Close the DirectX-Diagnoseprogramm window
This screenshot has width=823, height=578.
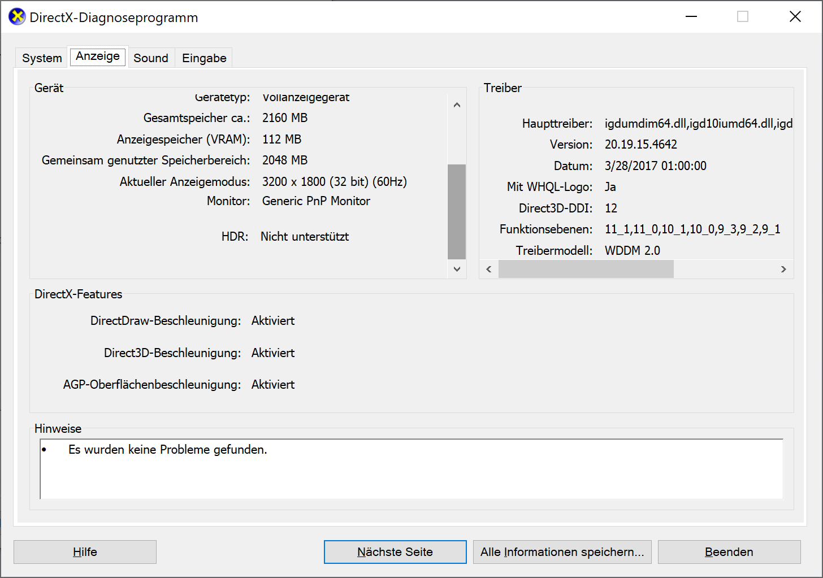click(x=795, y=17)
